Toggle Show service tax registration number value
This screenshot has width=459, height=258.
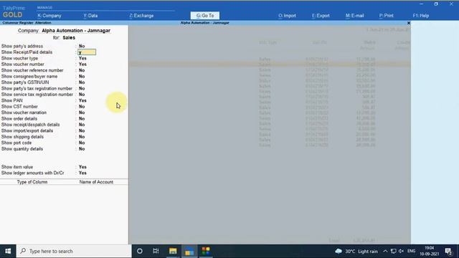(82, 95)
